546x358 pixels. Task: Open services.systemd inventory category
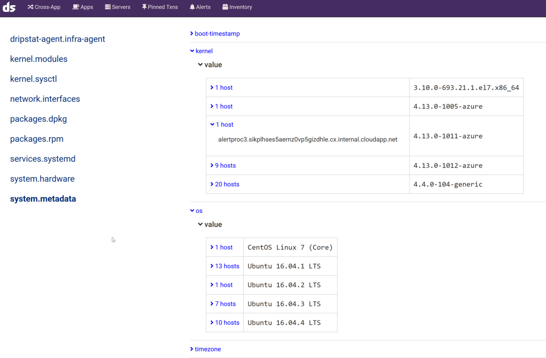coord(42,159)
